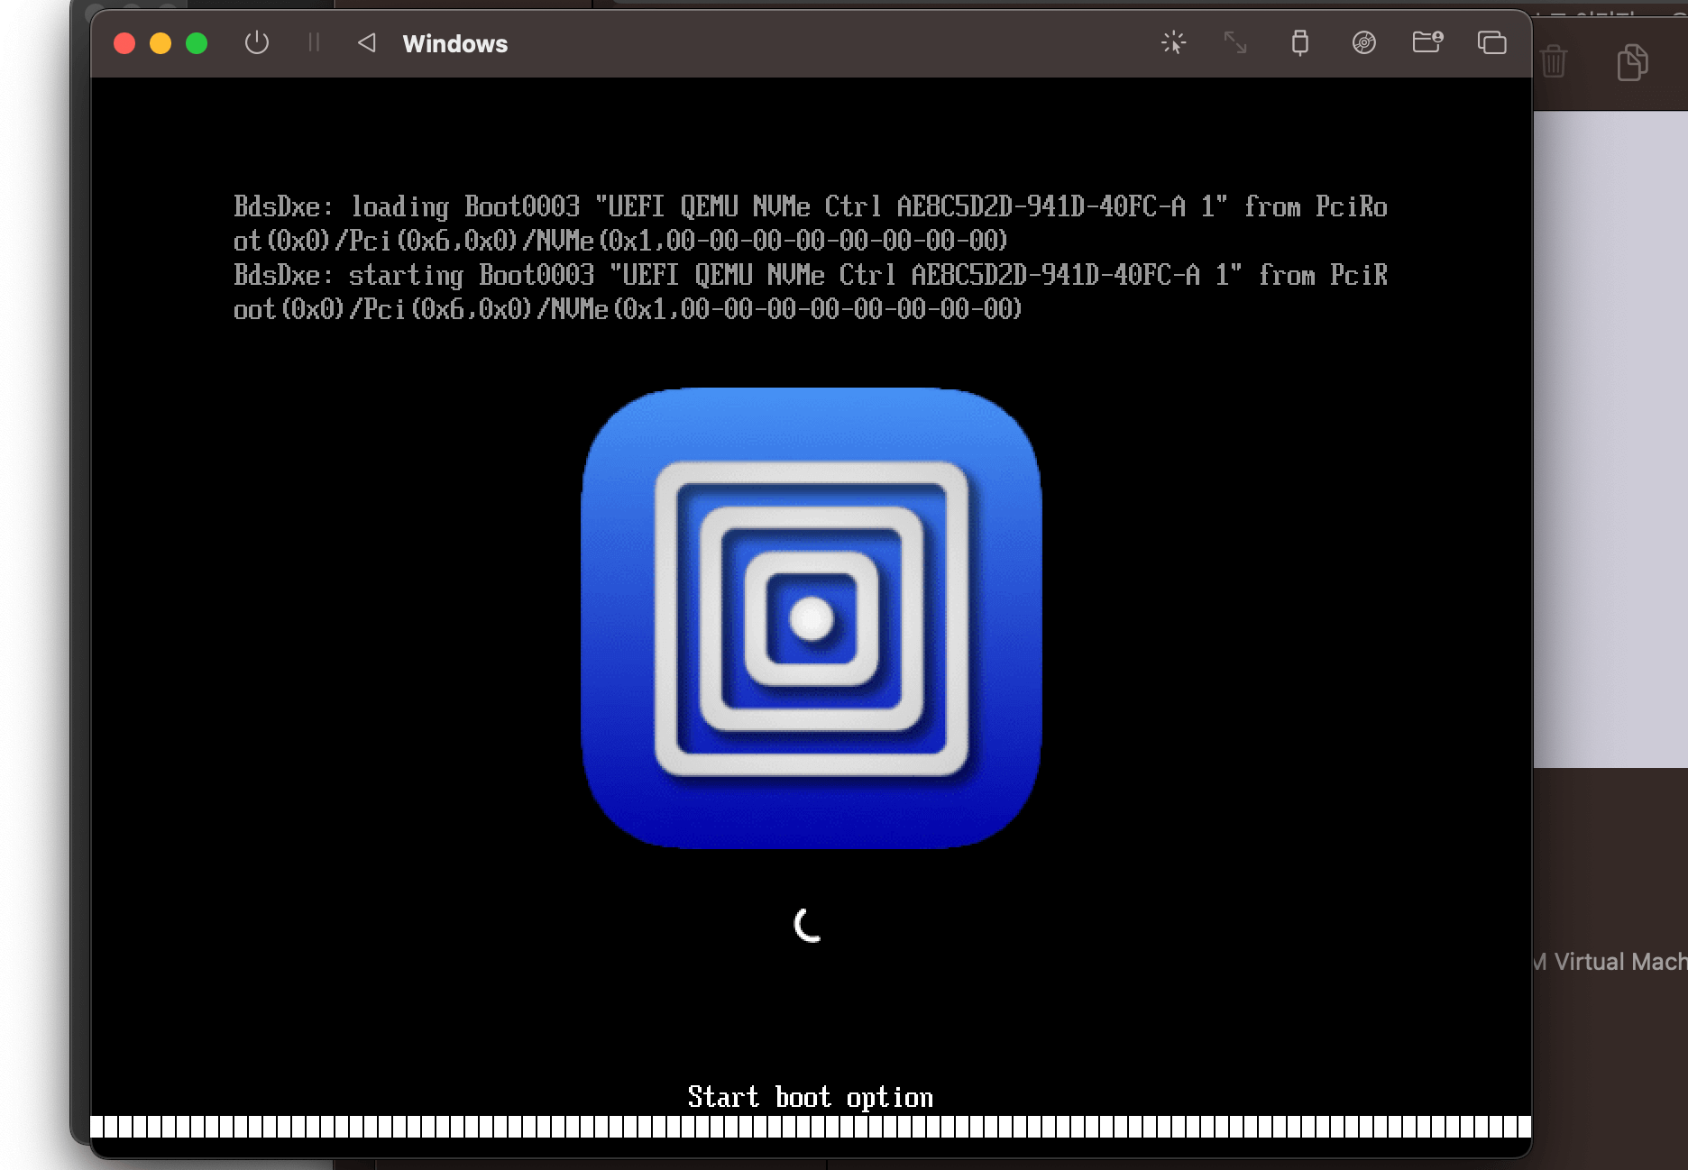Image resolution: width=1688 pixels, height=1170 pixels.
Task: Open the shared folder icon
Action: (1427, 42)
